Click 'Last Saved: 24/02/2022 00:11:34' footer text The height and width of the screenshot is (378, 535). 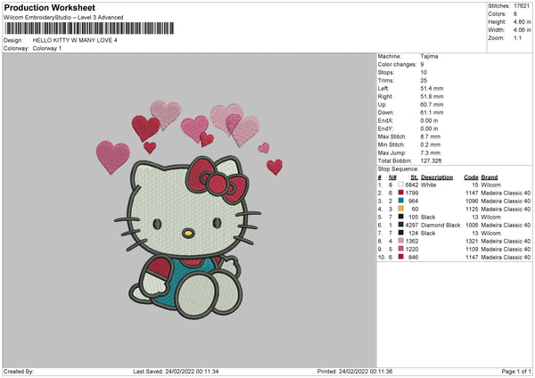(176, 371)
